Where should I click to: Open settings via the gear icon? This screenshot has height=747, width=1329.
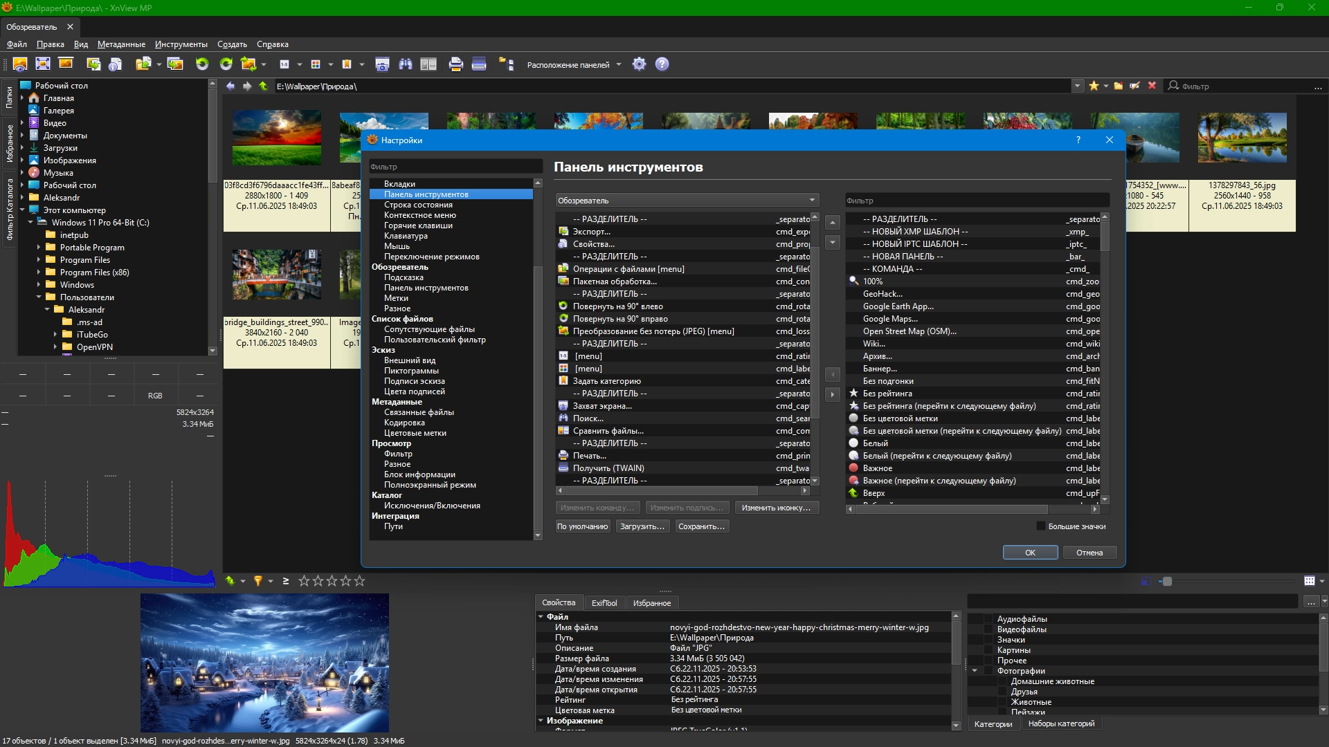pos(639,64)
